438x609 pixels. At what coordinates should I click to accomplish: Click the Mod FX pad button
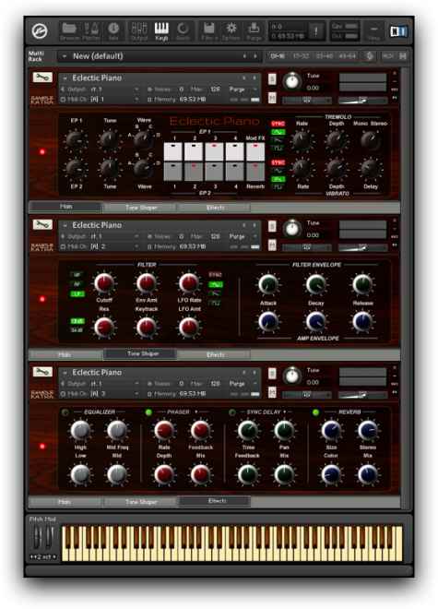[x=255, y=152]
